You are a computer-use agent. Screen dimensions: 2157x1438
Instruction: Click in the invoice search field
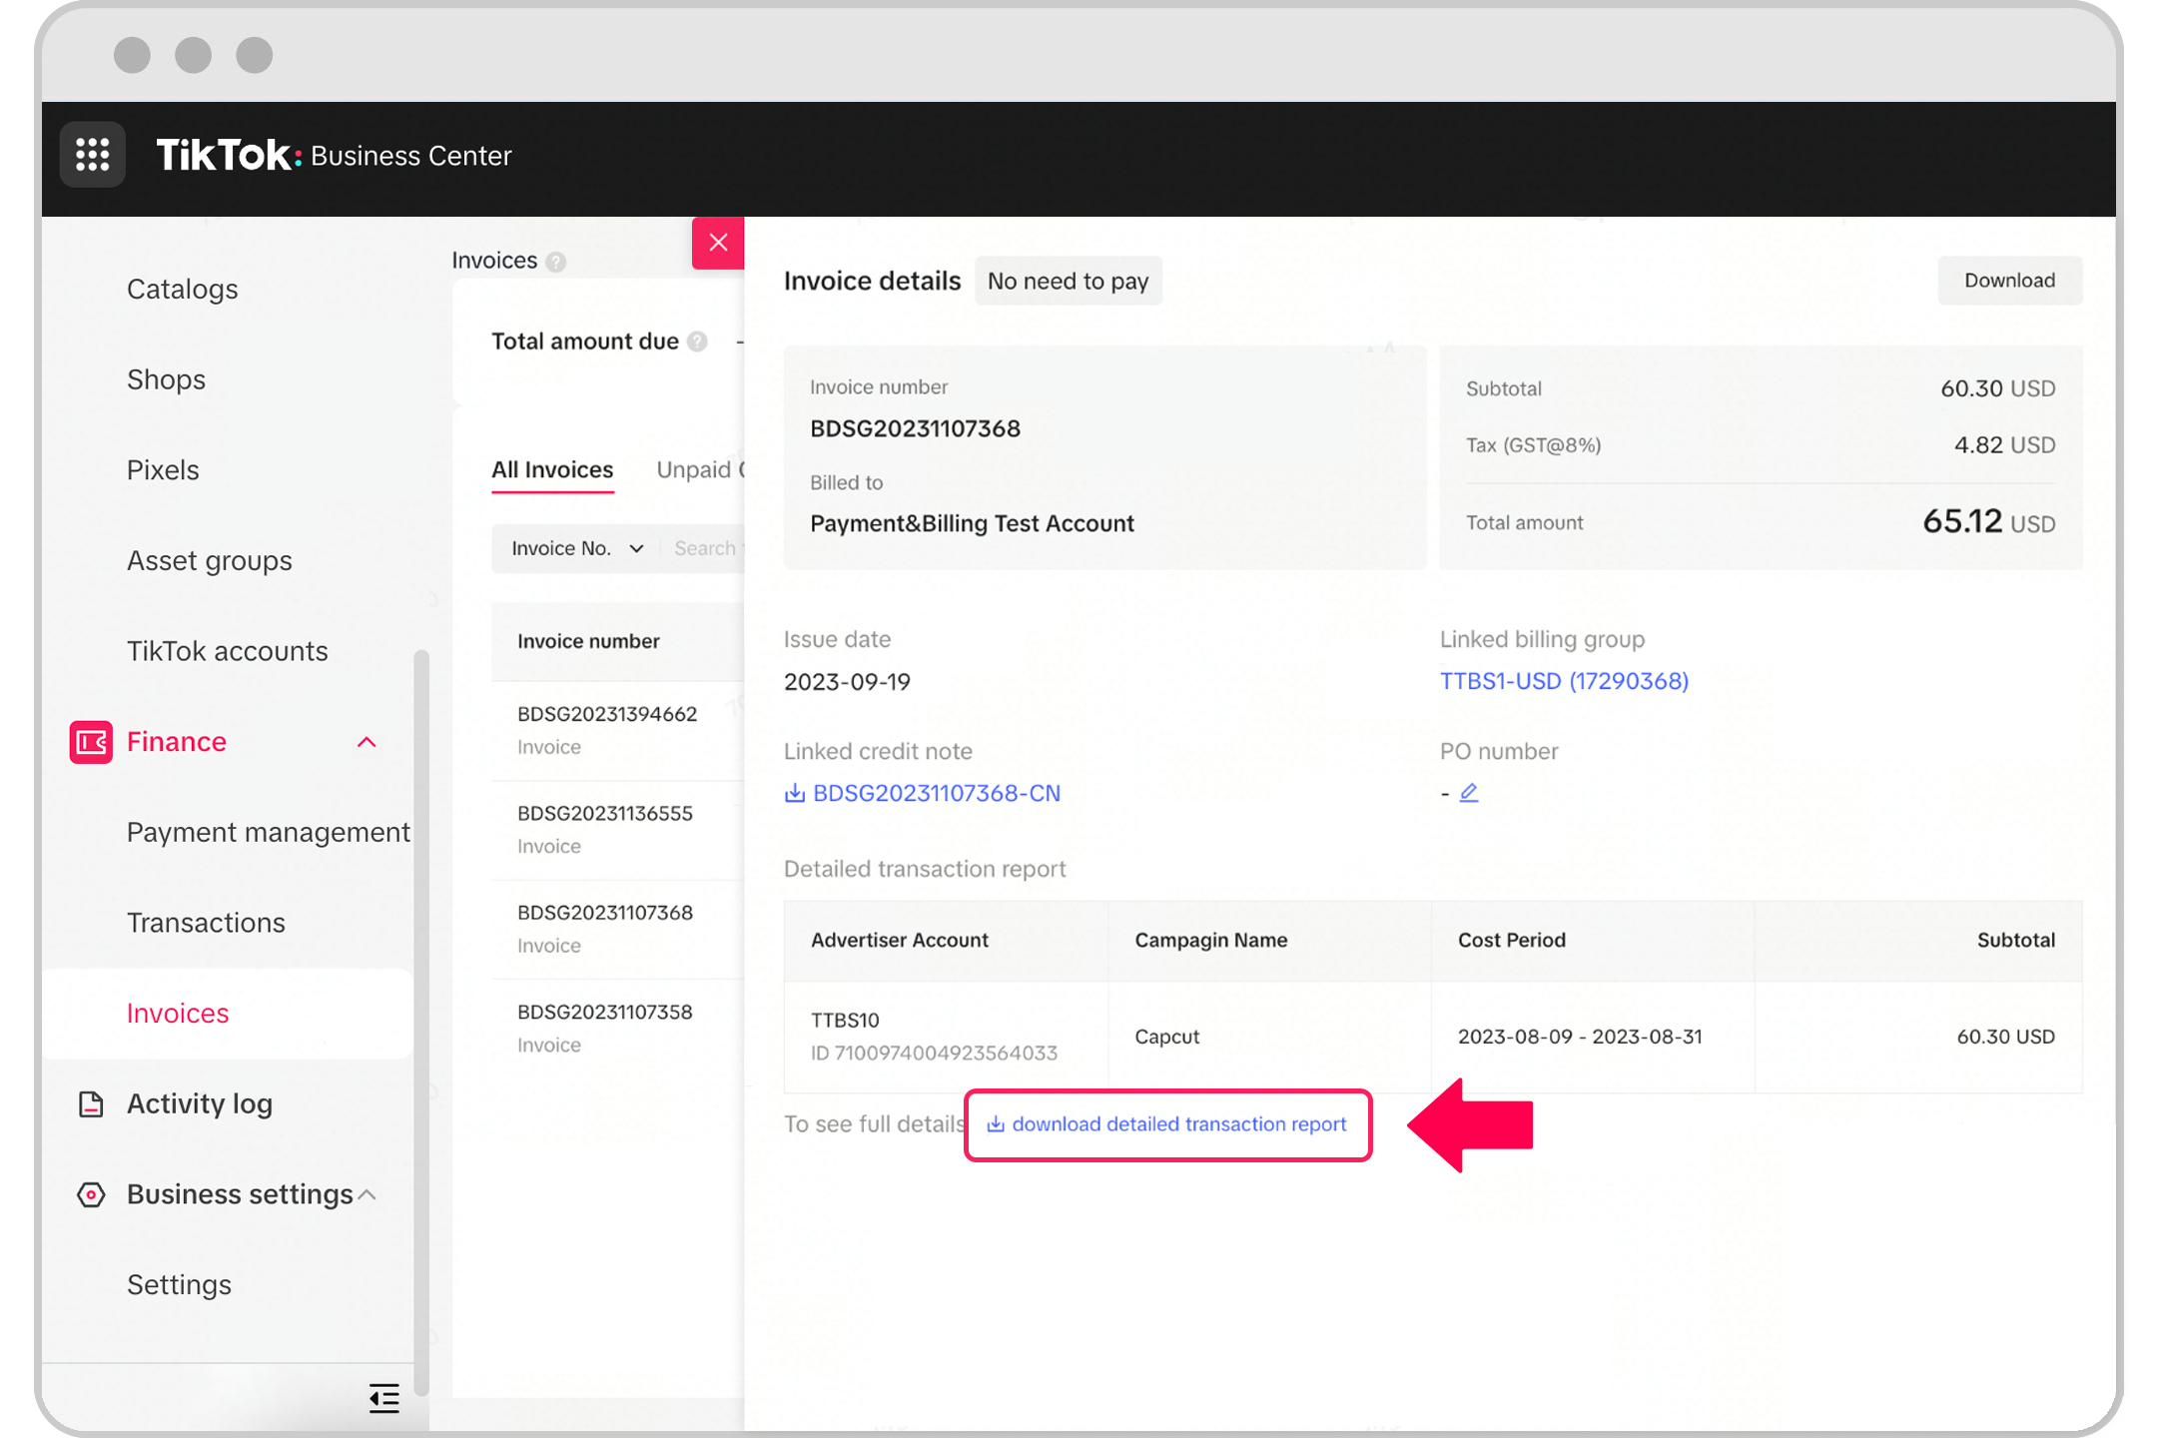pyautogui.click(x=707, y=548)
